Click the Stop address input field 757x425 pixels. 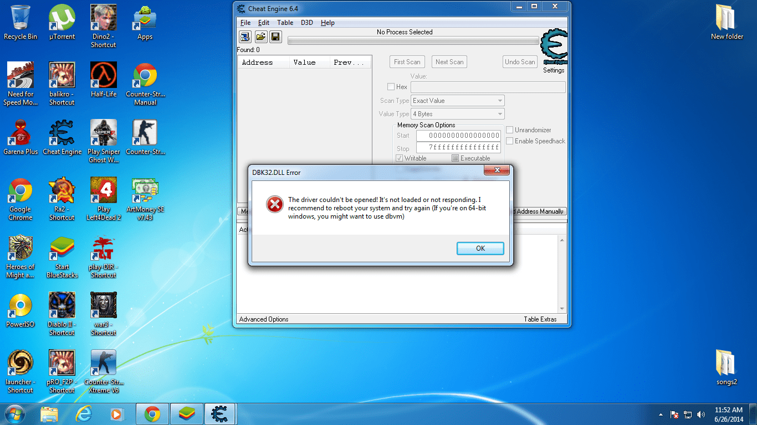pos(458,147)
